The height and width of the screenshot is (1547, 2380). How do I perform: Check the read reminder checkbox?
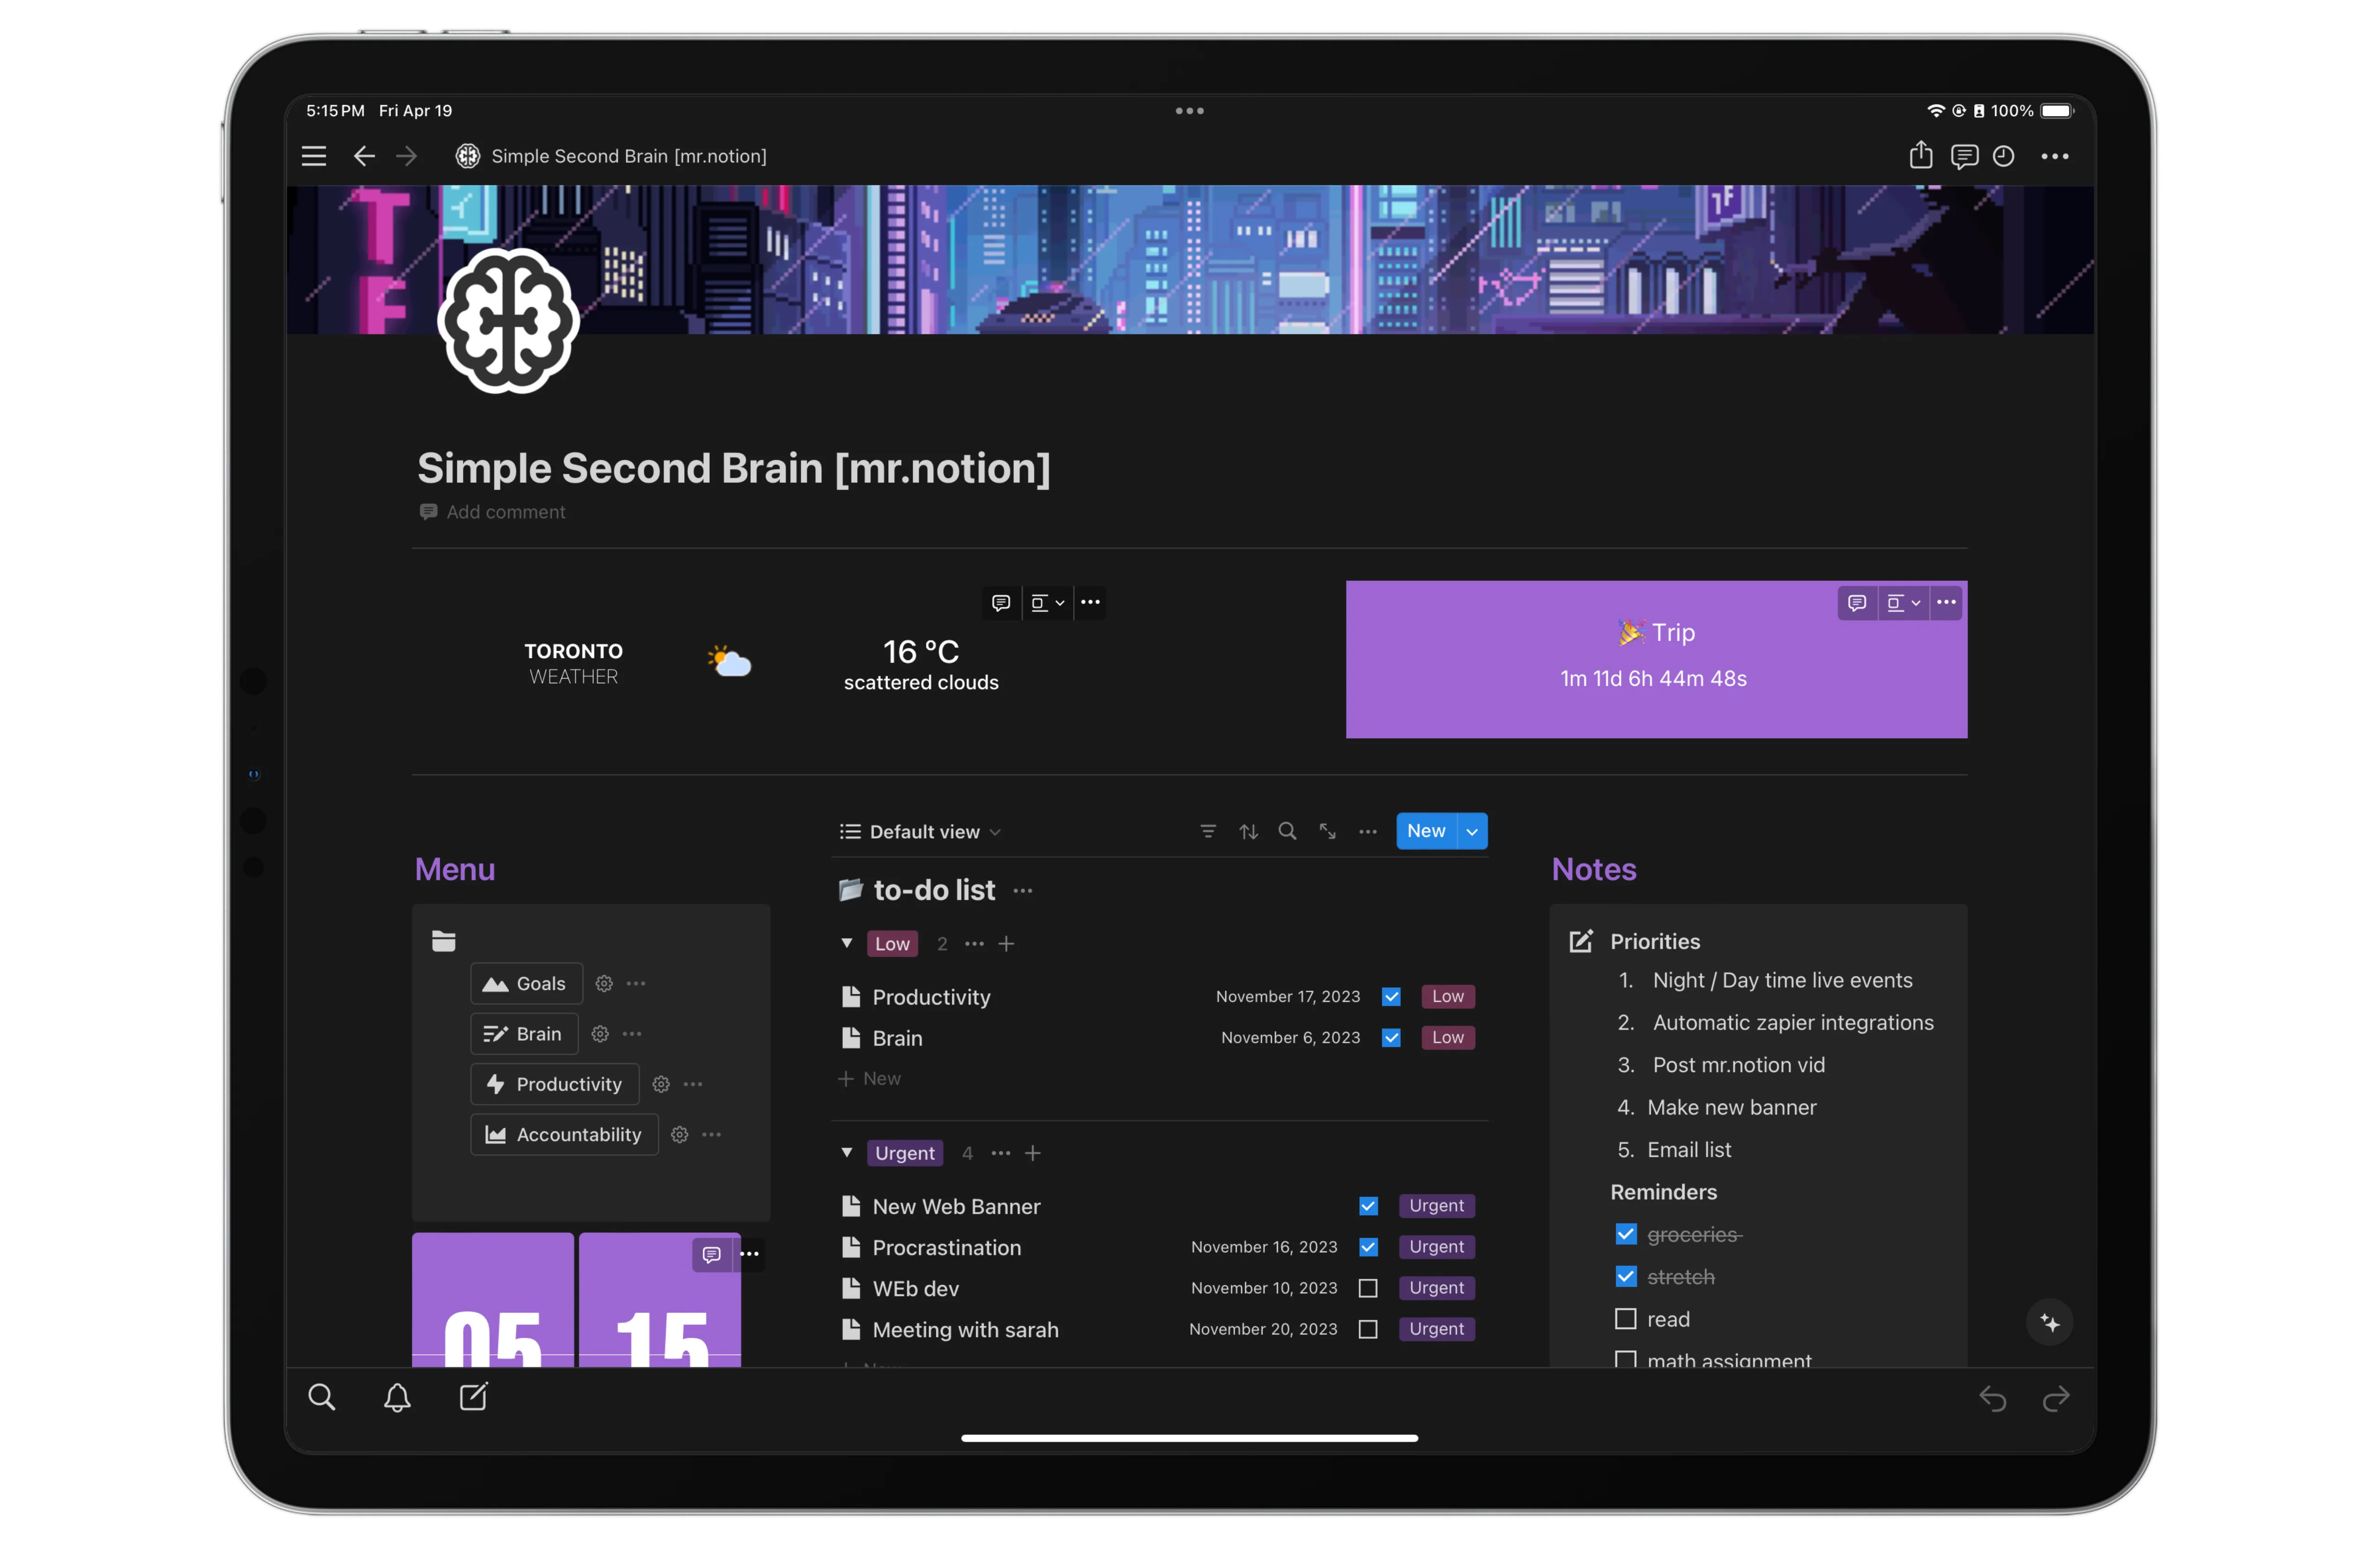click(x=1625, y=1319)
